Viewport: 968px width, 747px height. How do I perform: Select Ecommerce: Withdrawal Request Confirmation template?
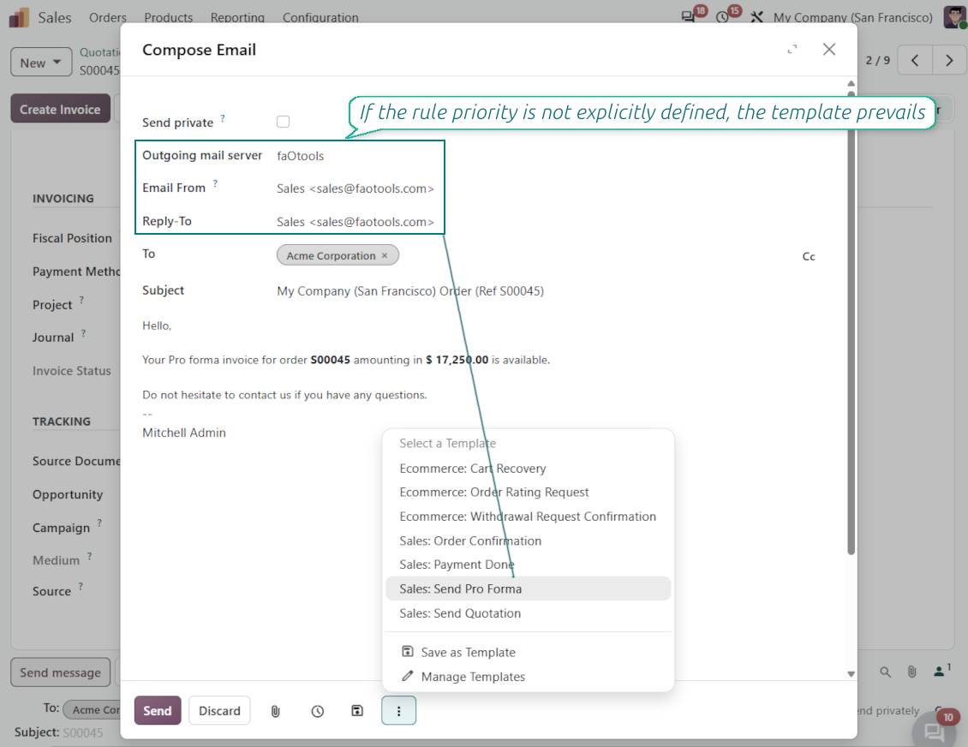coord(528,516)
